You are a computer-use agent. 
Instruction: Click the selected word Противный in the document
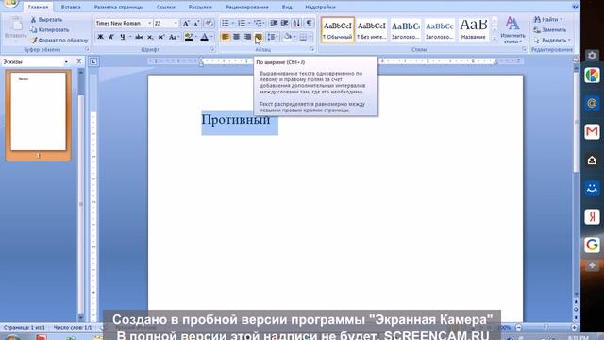point(236,120)
